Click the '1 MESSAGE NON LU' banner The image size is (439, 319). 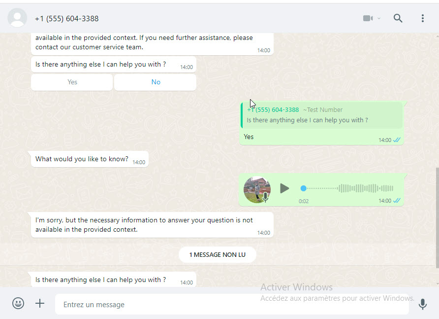pos(217,255)
